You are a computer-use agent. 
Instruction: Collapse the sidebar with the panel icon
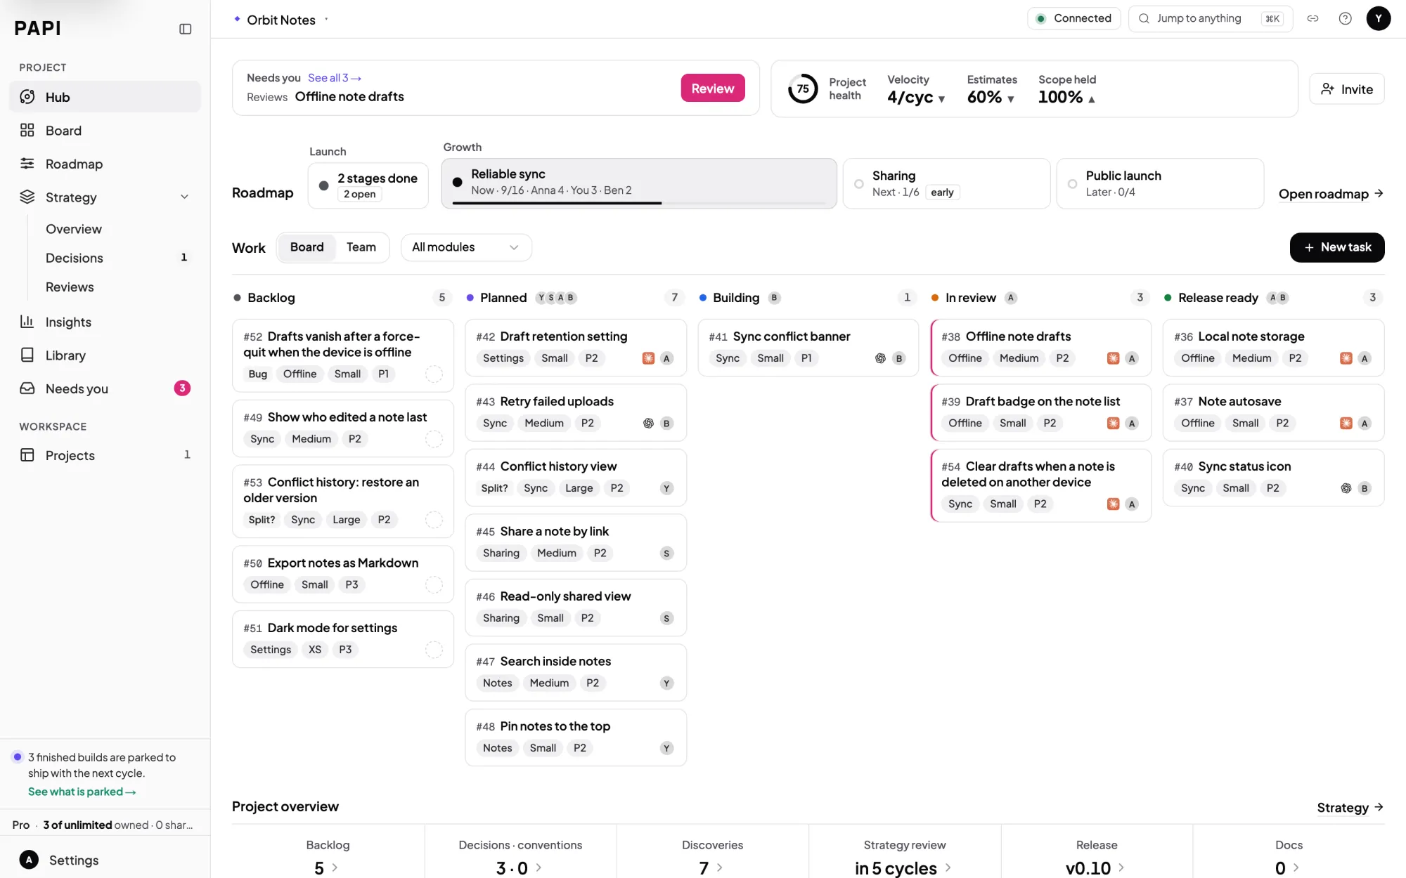(x=186, y=29)
